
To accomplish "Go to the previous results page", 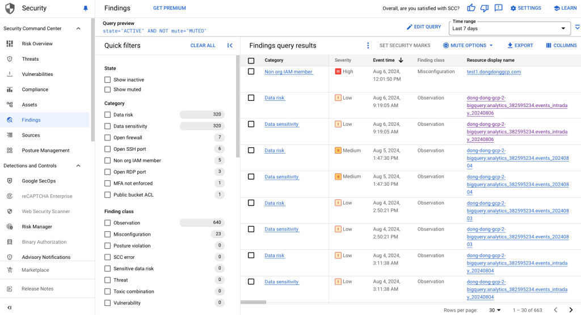I will [x=555, y=310].
